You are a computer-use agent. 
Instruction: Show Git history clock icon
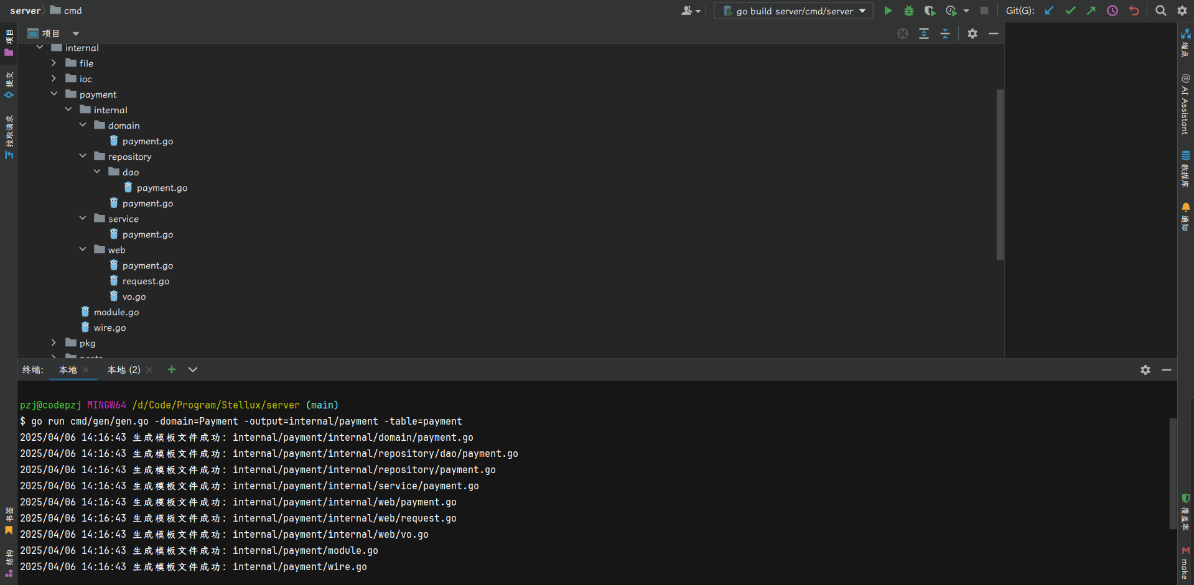pos(1112,11)
